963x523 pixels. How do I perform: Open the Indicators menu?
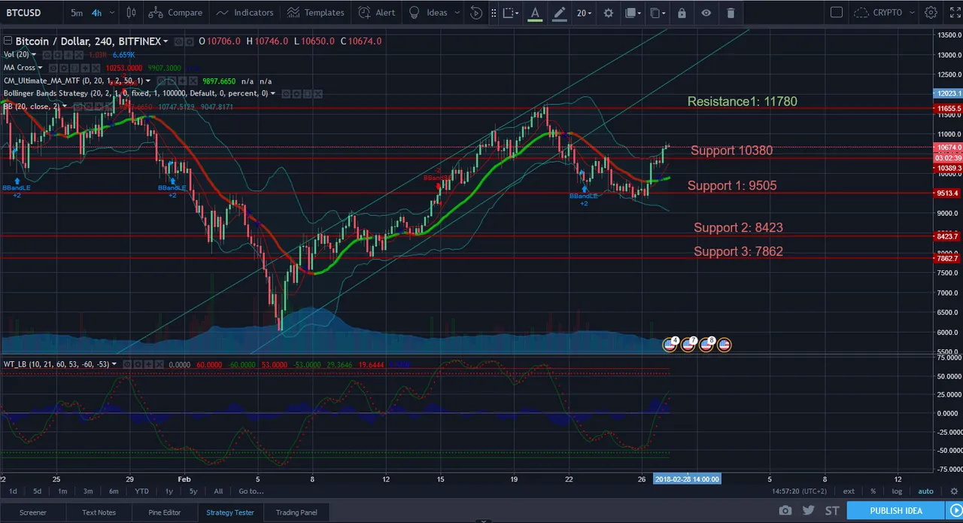tap(245, 13)
